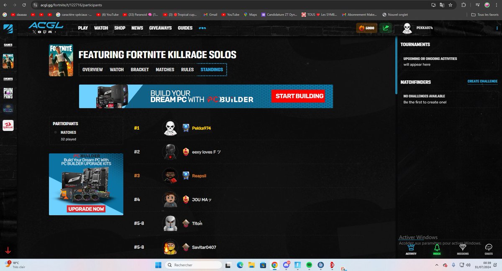Open the Maps bookmark
Viewport: 502px width, 271px height.
(x=250, y=14)
